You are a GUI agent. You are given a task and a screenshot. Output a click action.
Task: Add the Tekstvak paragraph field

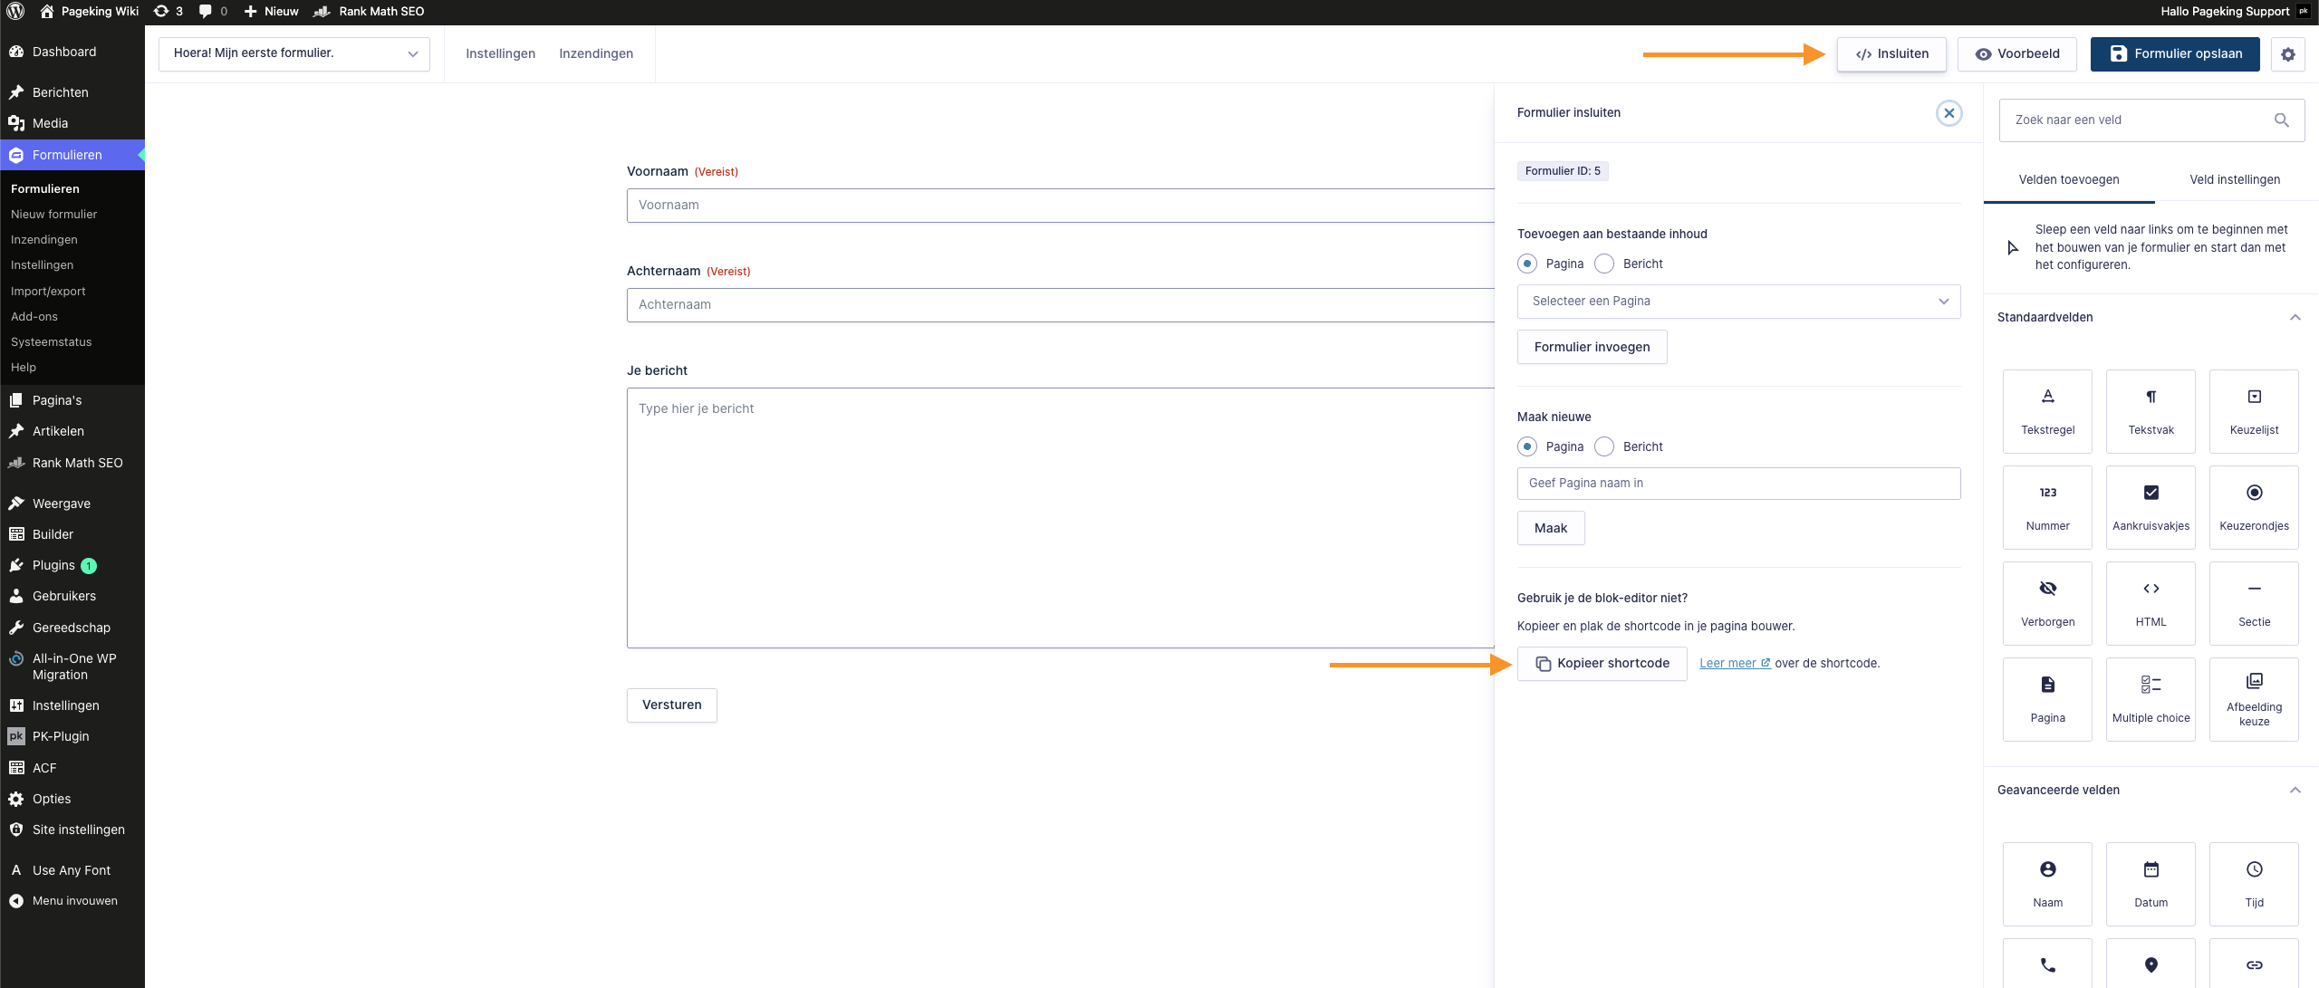(2151, 411)
